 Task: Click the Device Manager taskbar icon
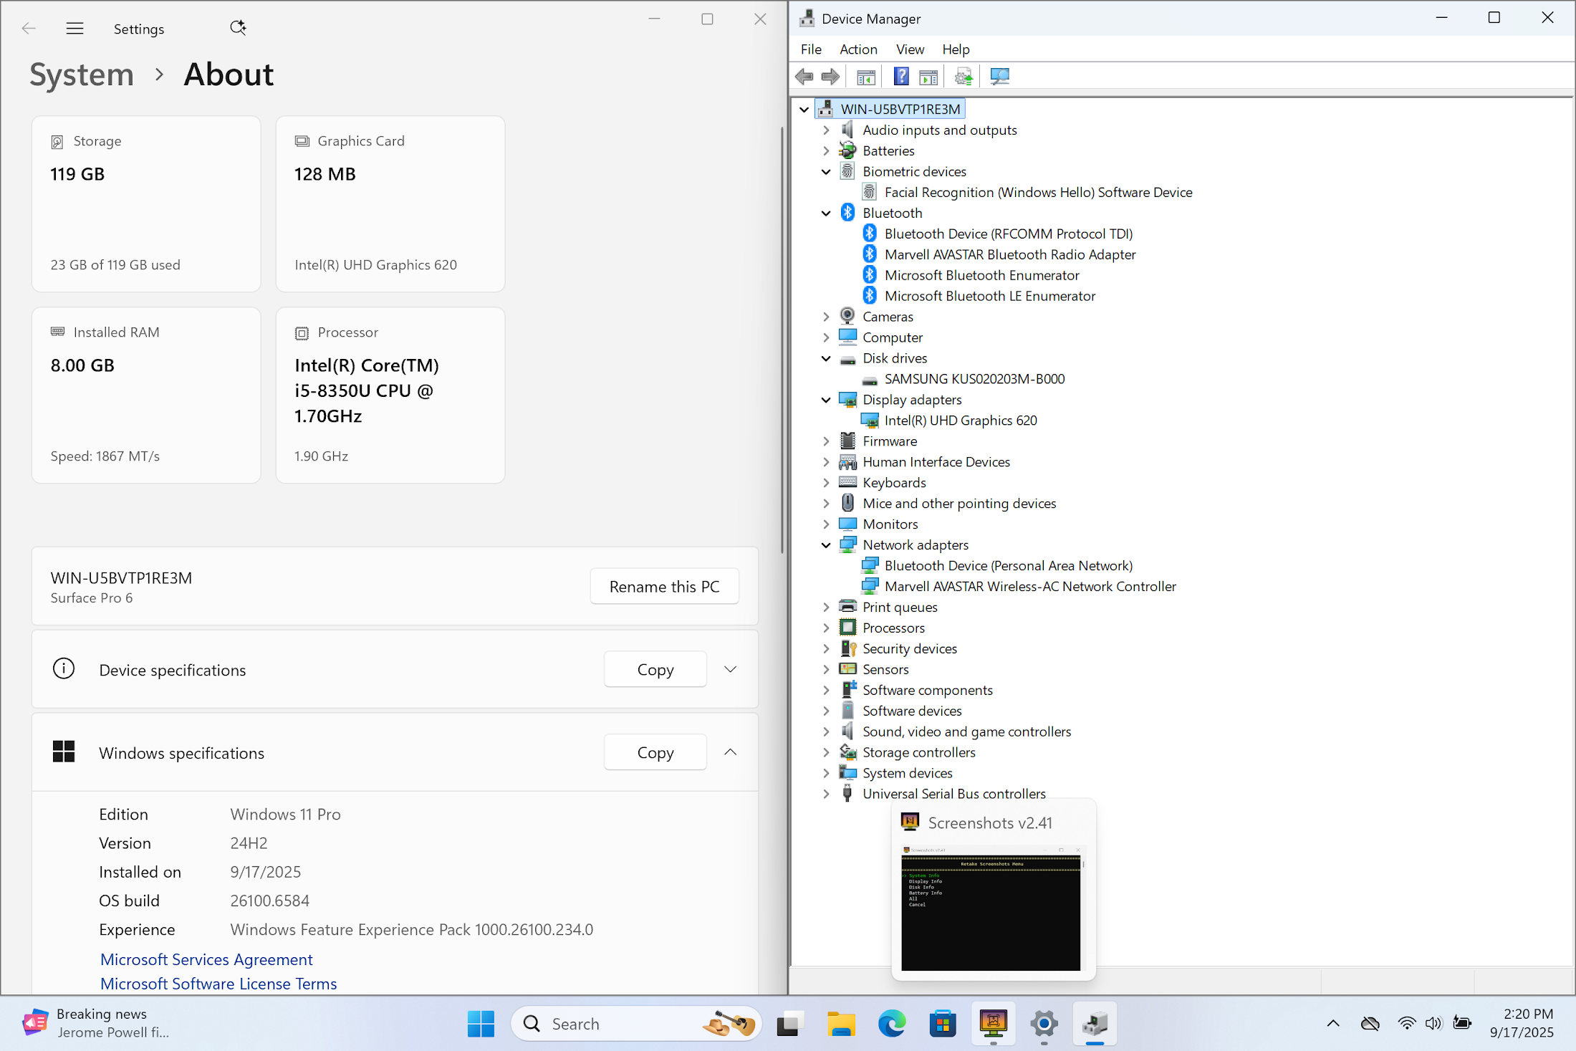(x=1095, y=1024)
